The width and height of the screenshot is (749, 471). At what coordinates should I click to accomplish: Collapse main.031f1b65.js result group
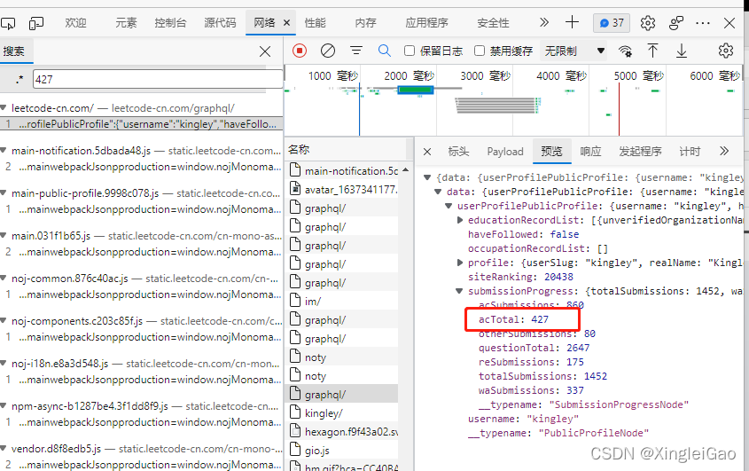click(4, 236)
